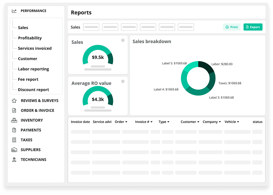Click the Inventory boxes icon
Image resolution: width=273 pixels, height=195 pixels.
pos(14,121)
